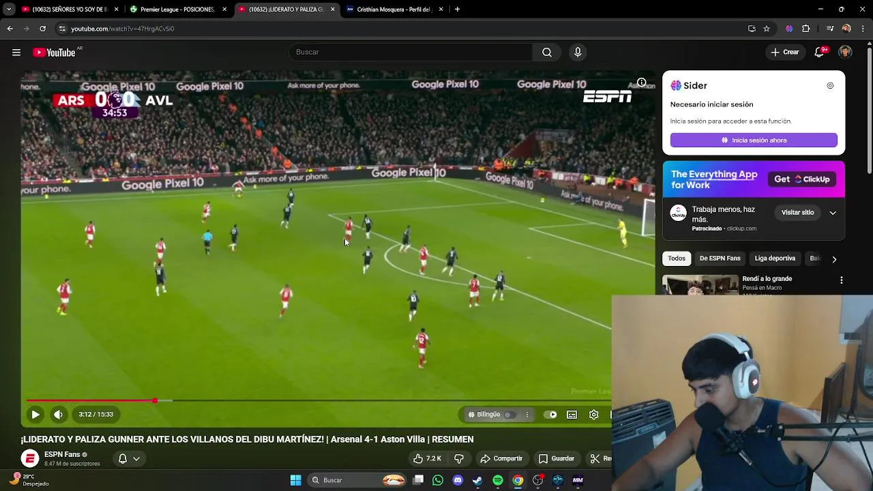This screenshot has width=873, height=491.
Task: Click the Compartir button
Action: point(501,458)
